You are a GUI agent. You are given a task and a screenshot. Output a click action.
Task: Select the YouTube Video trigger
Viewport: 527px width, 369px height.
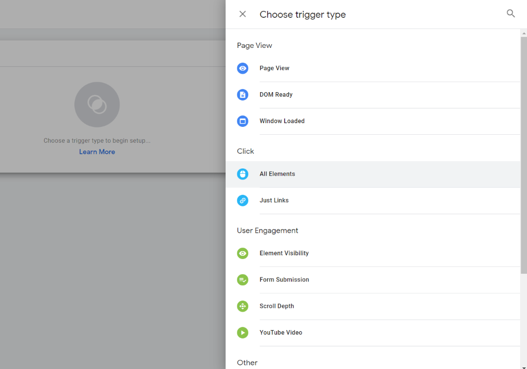[373, 333]
